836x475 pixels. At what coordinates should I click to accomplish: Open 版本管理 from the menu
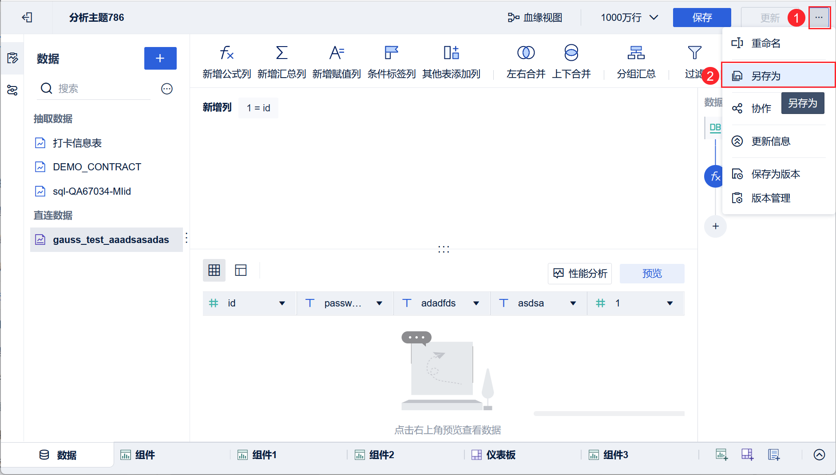[778, 198]
